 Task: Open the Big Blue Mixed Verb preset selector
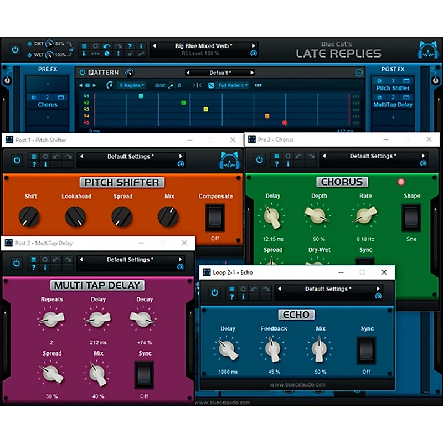click(x=203, y=46)
